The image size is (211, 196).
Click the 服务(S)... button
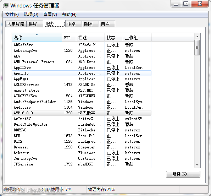point(183,174)
